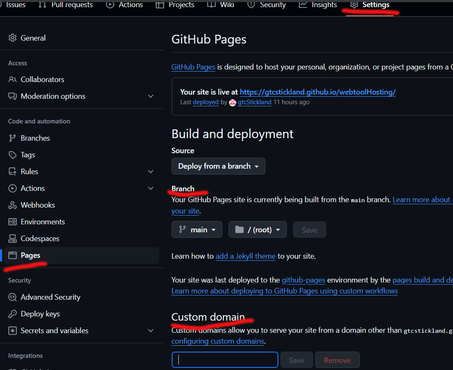Click the sidebar Actions play icon
The height and width of the screenshot is (370, 453).
13,188
